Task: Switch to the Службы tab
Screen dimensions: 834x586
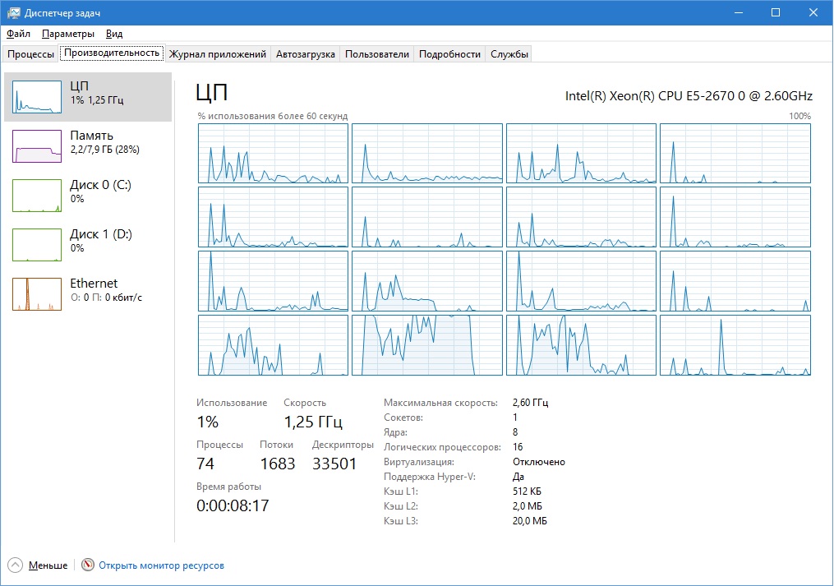Action: pos(509,53)
